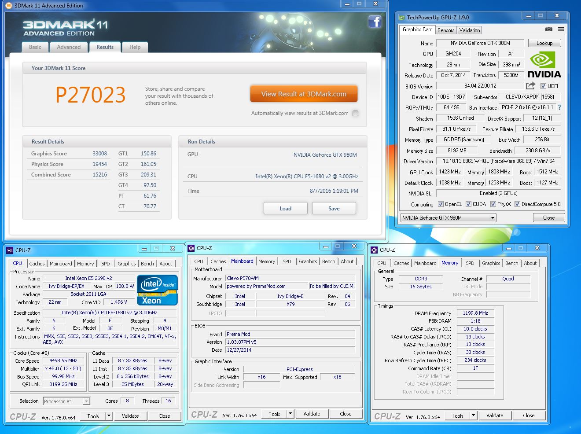The image size is (581, 434).
Task: Click Close in CPU-Z Memory window
Action: click(529, 416)
